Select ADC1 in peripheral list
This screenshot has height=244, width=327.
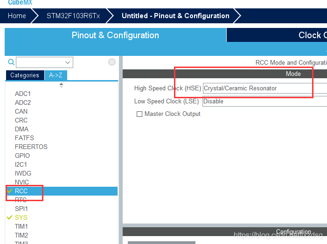point(23,94)
